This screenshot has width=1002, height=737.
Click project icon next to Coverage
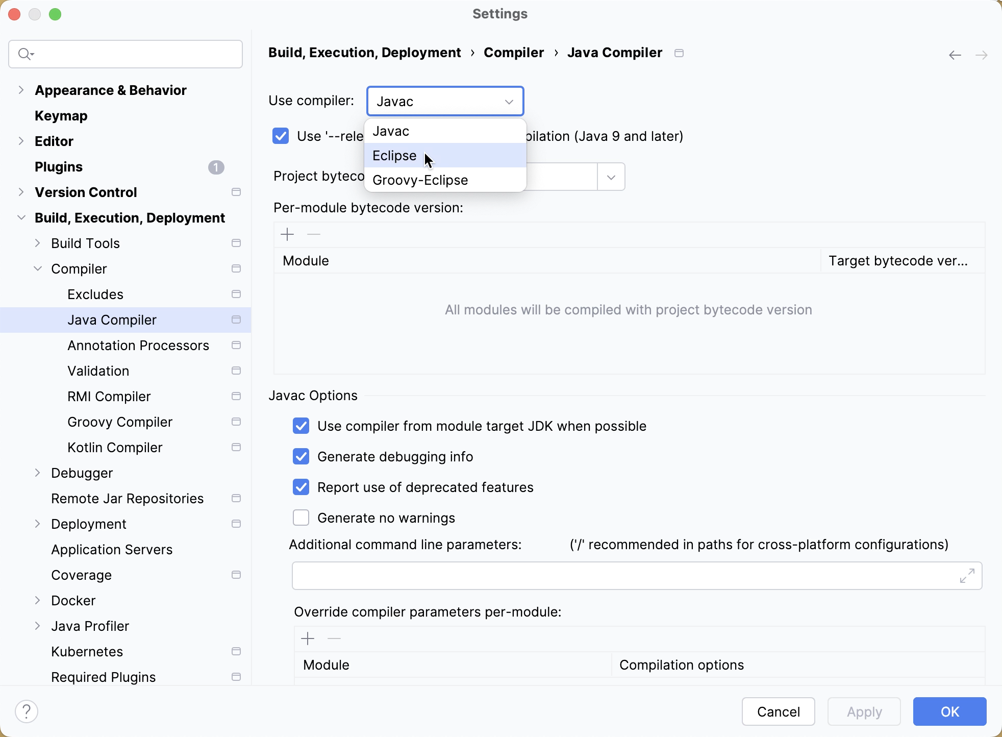(236, 575)
